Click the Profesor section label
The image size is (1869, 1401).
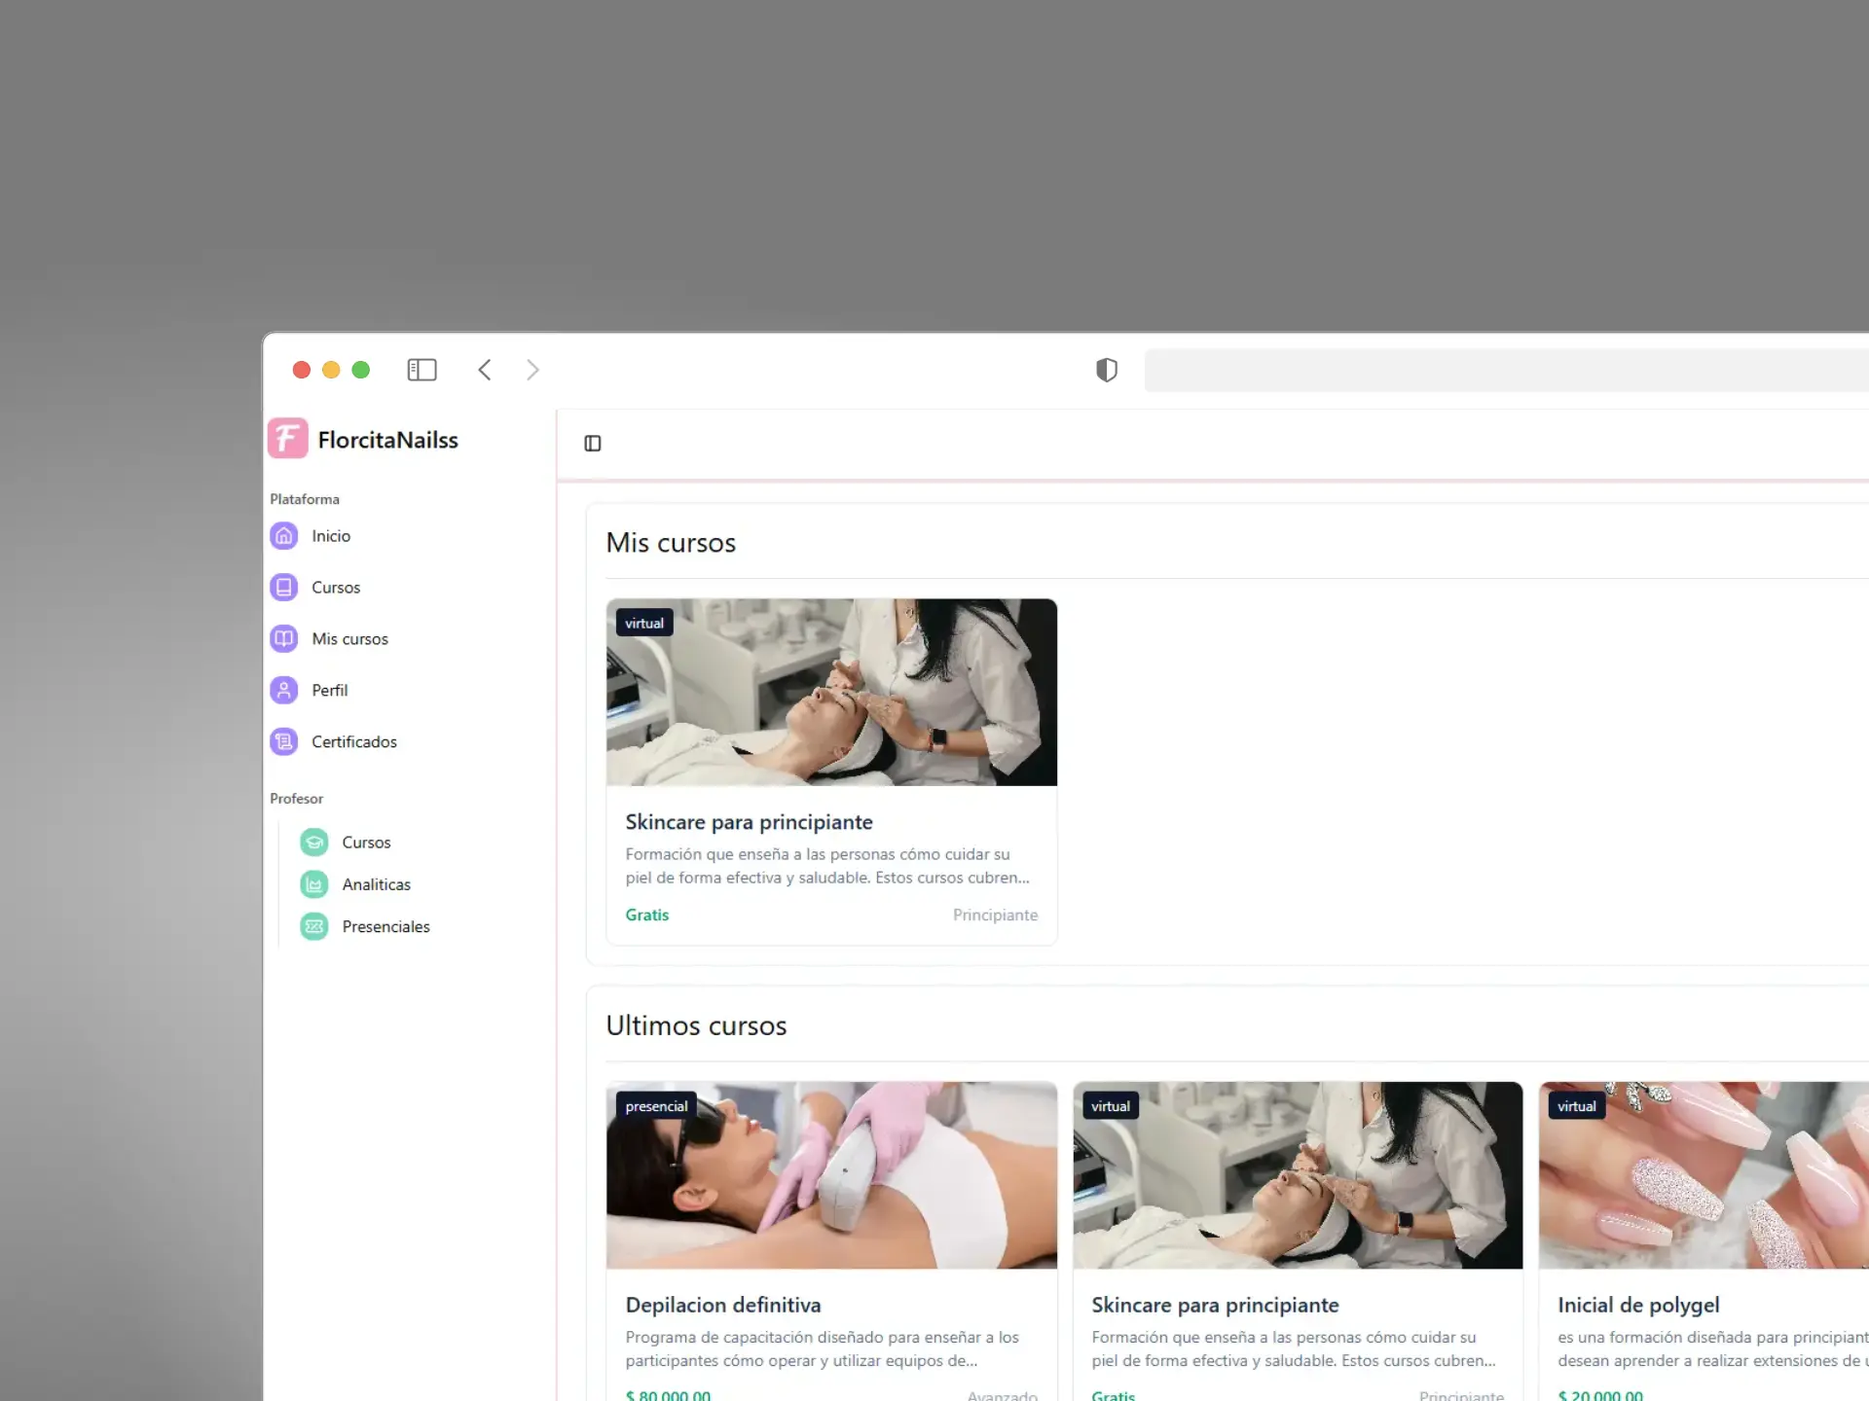click(296, 799)
